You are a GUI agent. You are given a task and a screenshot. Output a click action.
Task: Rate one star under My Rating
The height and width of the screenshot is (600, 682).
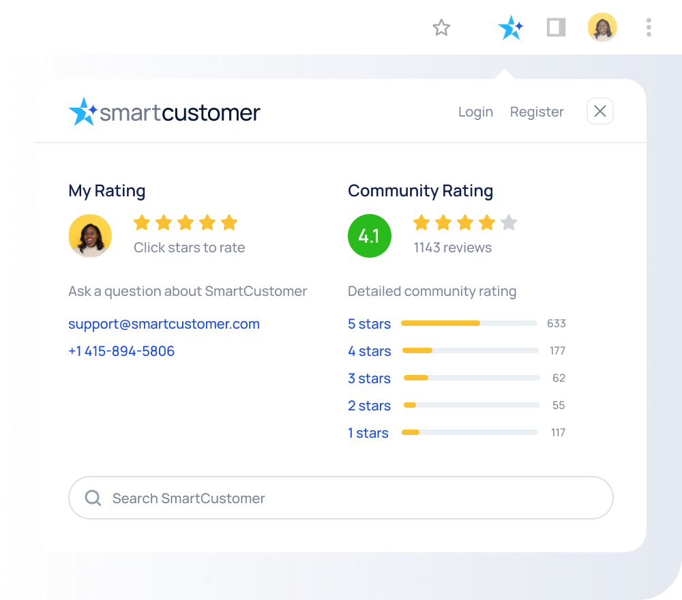coord(142,222)
